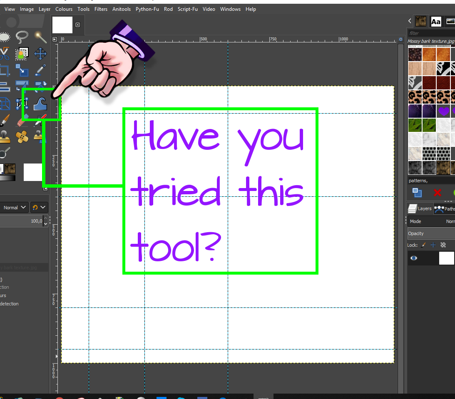Click the white foreground colour swatch
The image size is (455, 399).
point(32,172)
